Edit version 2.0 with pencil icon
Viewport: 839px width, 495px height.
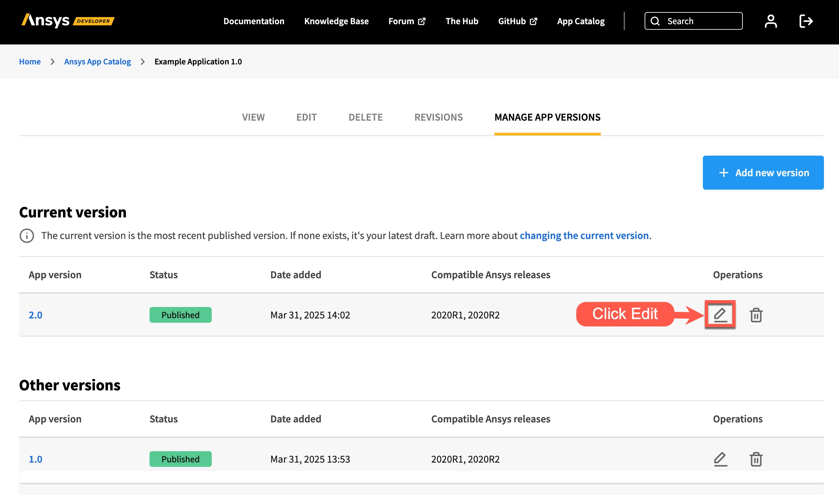720,315
